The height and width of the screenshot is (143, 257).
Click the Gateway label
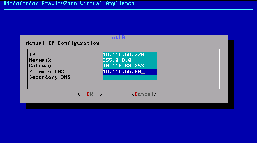[40, 66]
